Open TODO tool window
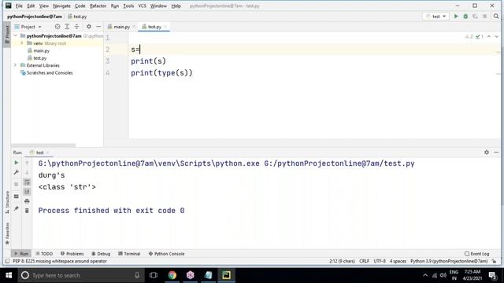Screen dimensions: 504x283 tap(44, 253)
